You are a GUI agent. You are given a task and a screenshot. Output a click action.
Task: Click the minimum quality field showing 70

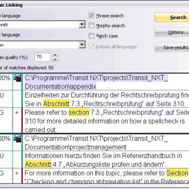pos(42,57)
